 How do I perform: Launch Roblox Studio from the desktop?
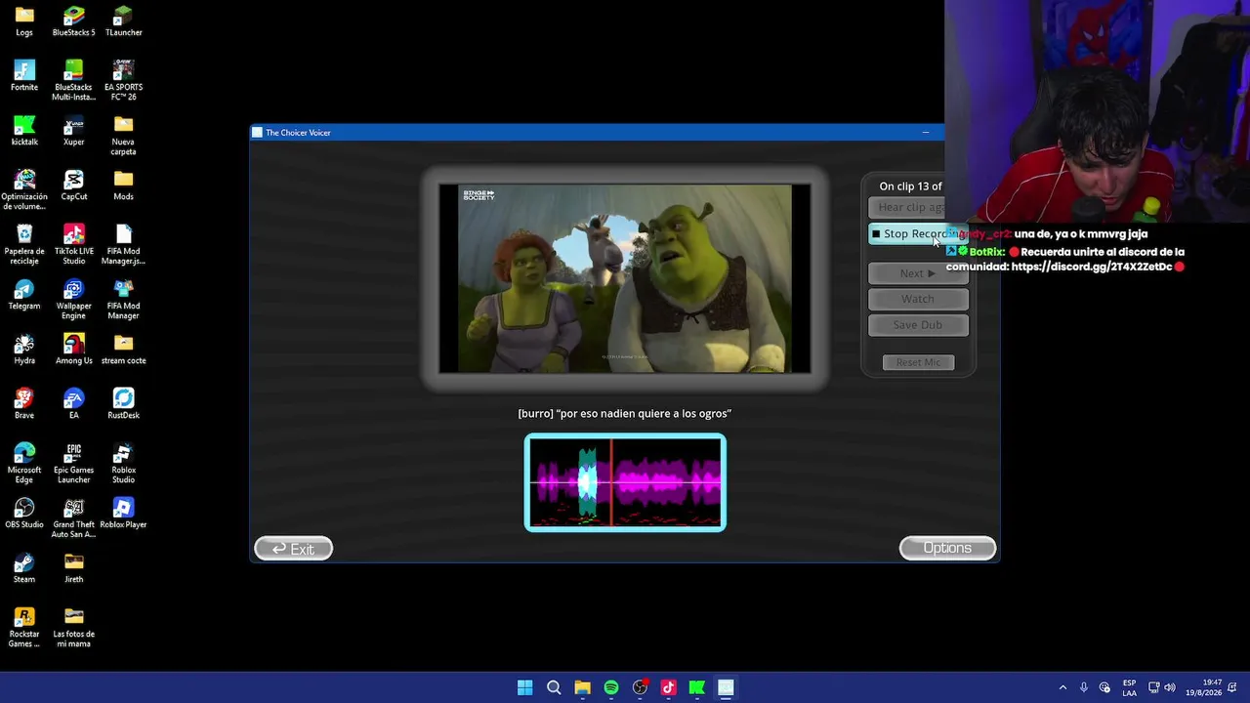pos(123,463)
